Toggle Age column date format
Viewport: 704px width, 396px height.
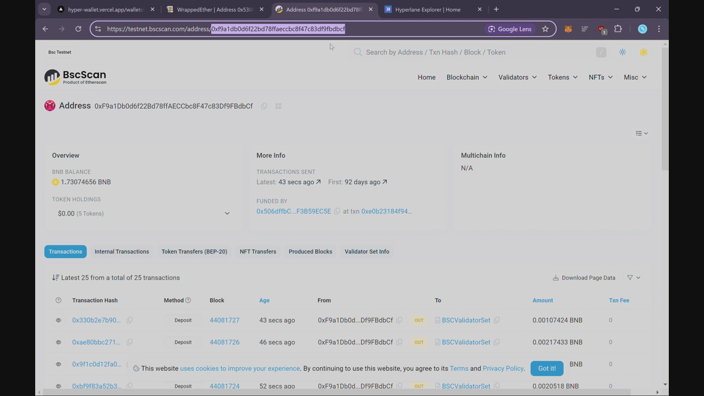[265, 300]
